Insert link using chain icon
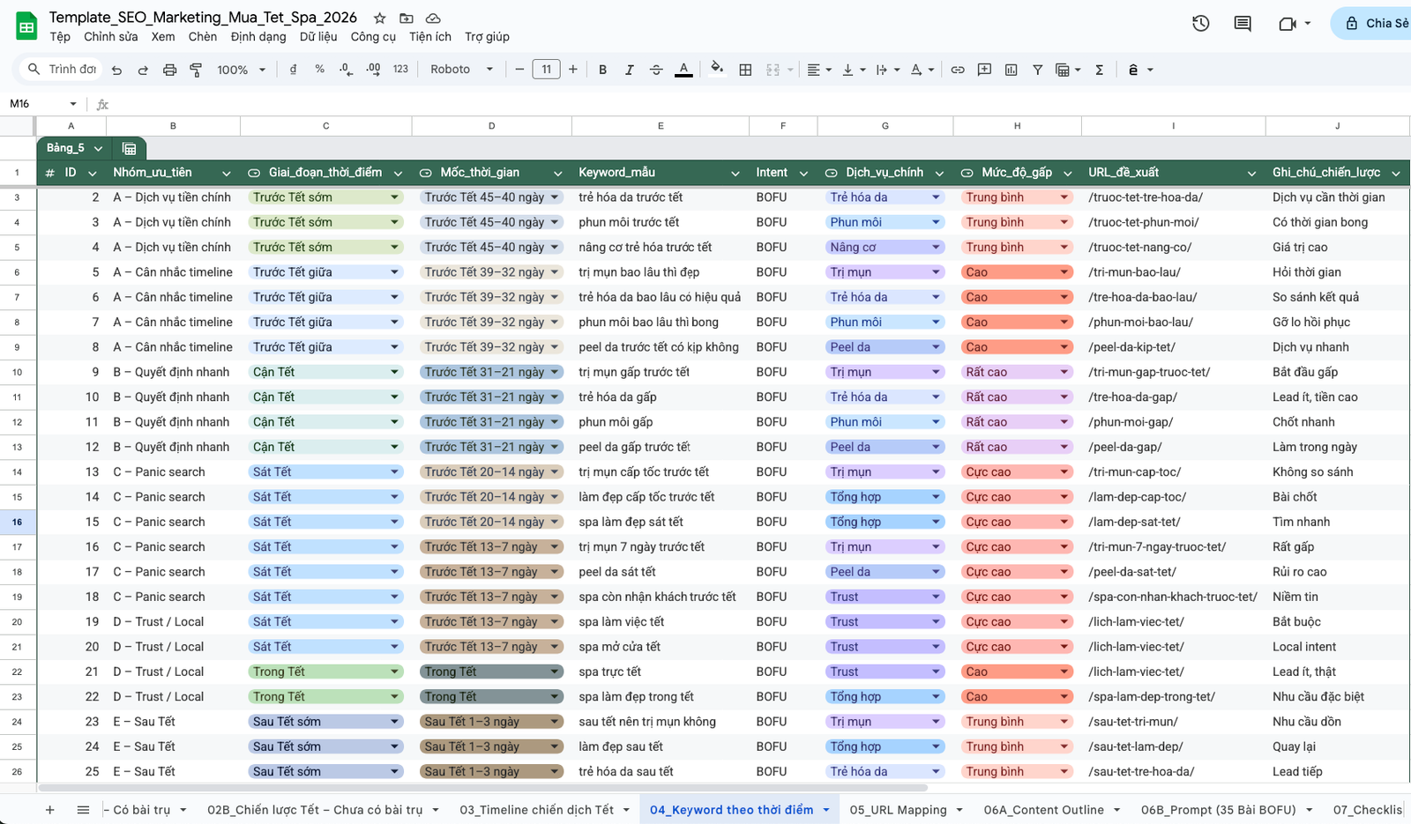The width and height of the screenshot is (1411, 824). point(958,70)
